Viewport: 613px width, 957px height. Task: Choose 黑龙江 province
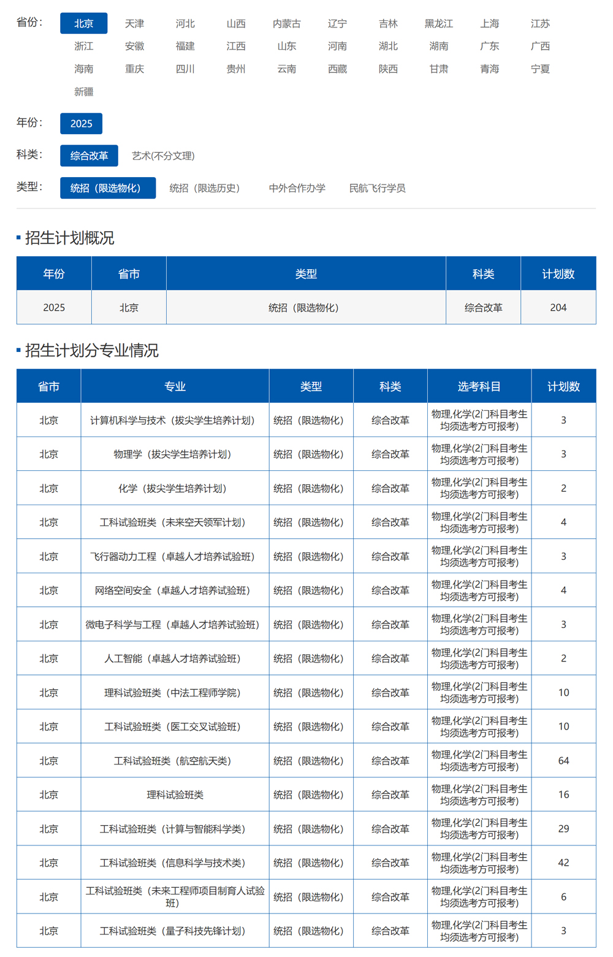coord(438,23)
